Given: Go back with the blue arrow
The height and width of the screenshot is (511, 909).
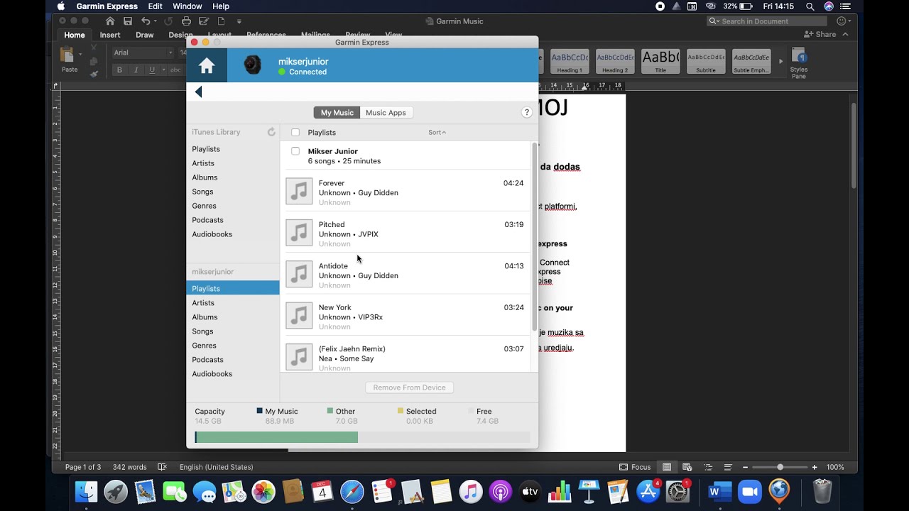Looking at the screenshot, I should (198, 92).
